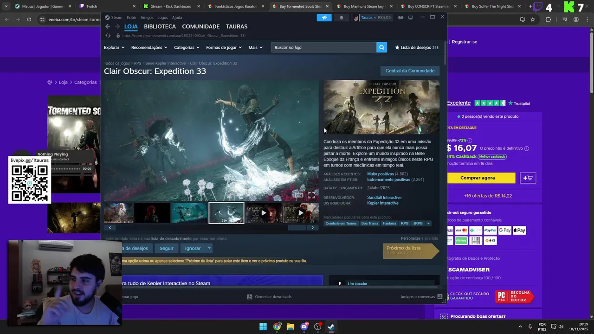Click the plus tag button after JRPG
This screenshot has width=594, height=334.
(428, 223)
